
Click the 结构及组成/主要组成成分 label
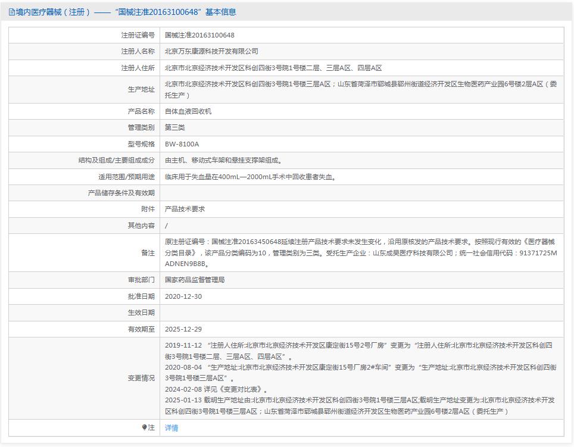tap(117, 160)
